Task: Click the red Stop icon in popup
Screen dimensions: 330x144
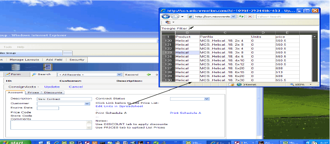Action: 250,17
